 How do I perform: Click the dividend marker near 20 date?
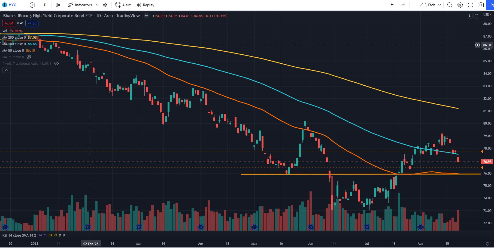click(x=5, y=227)
